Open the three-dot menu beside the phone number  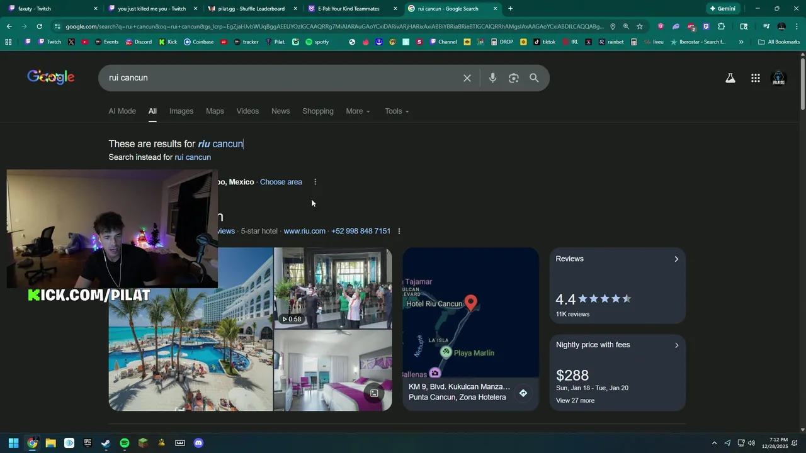[399, 231]
